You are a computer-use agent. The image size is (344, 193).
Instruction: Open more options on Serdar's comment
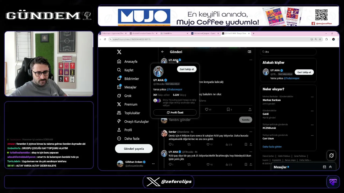(251, 132)
